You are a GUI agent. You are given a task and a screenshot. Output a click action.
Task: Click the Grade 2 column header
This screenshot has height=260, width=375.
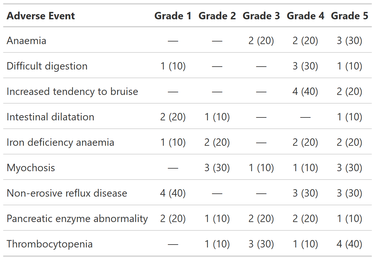click(217, 16)
